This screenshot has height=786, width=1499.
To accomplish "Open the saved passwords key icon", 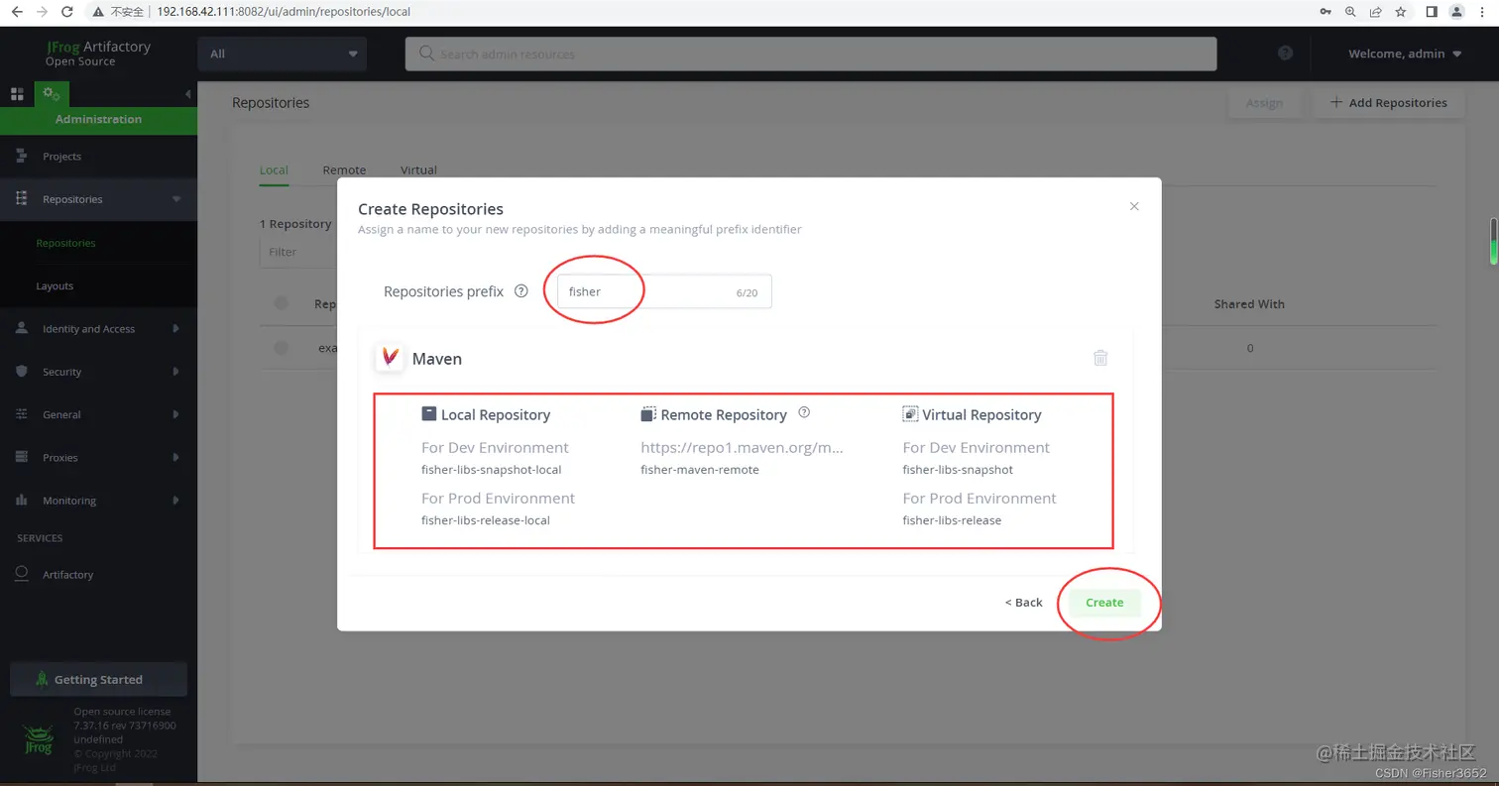I will [1326, 12].
